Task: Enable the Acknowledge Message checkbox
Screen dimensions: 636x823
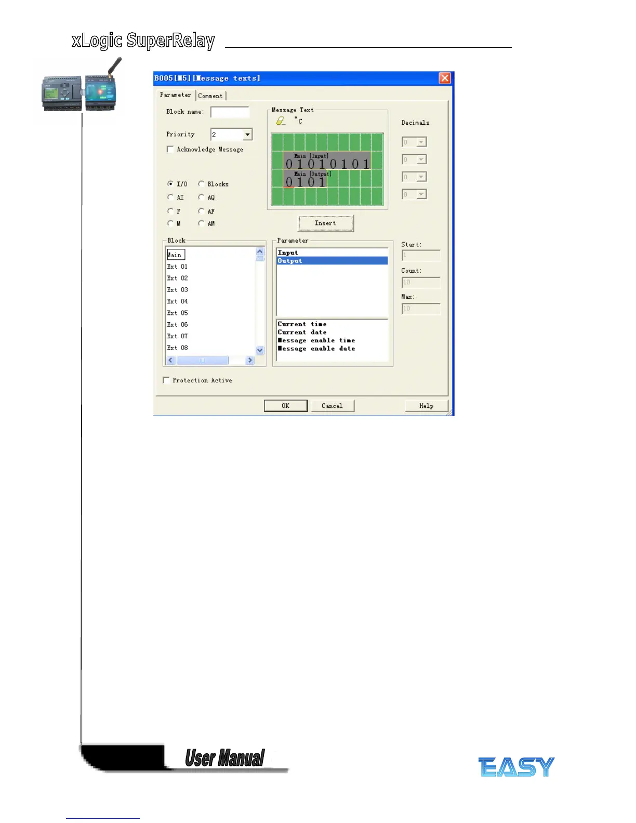Action: point(170,149)
